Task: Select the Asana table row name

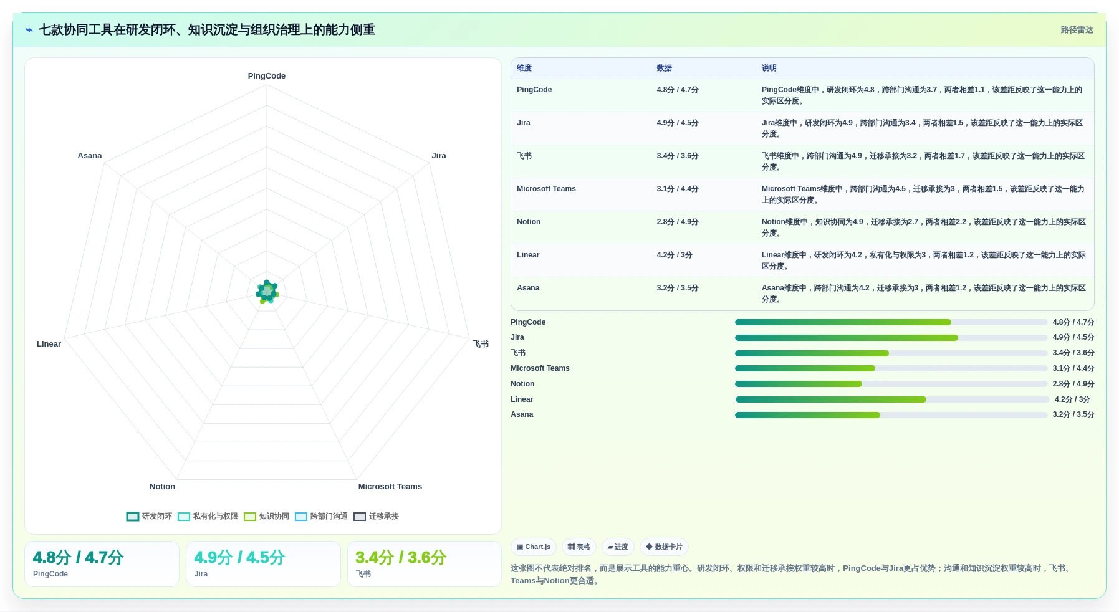Action: click(x=528, y=288)
